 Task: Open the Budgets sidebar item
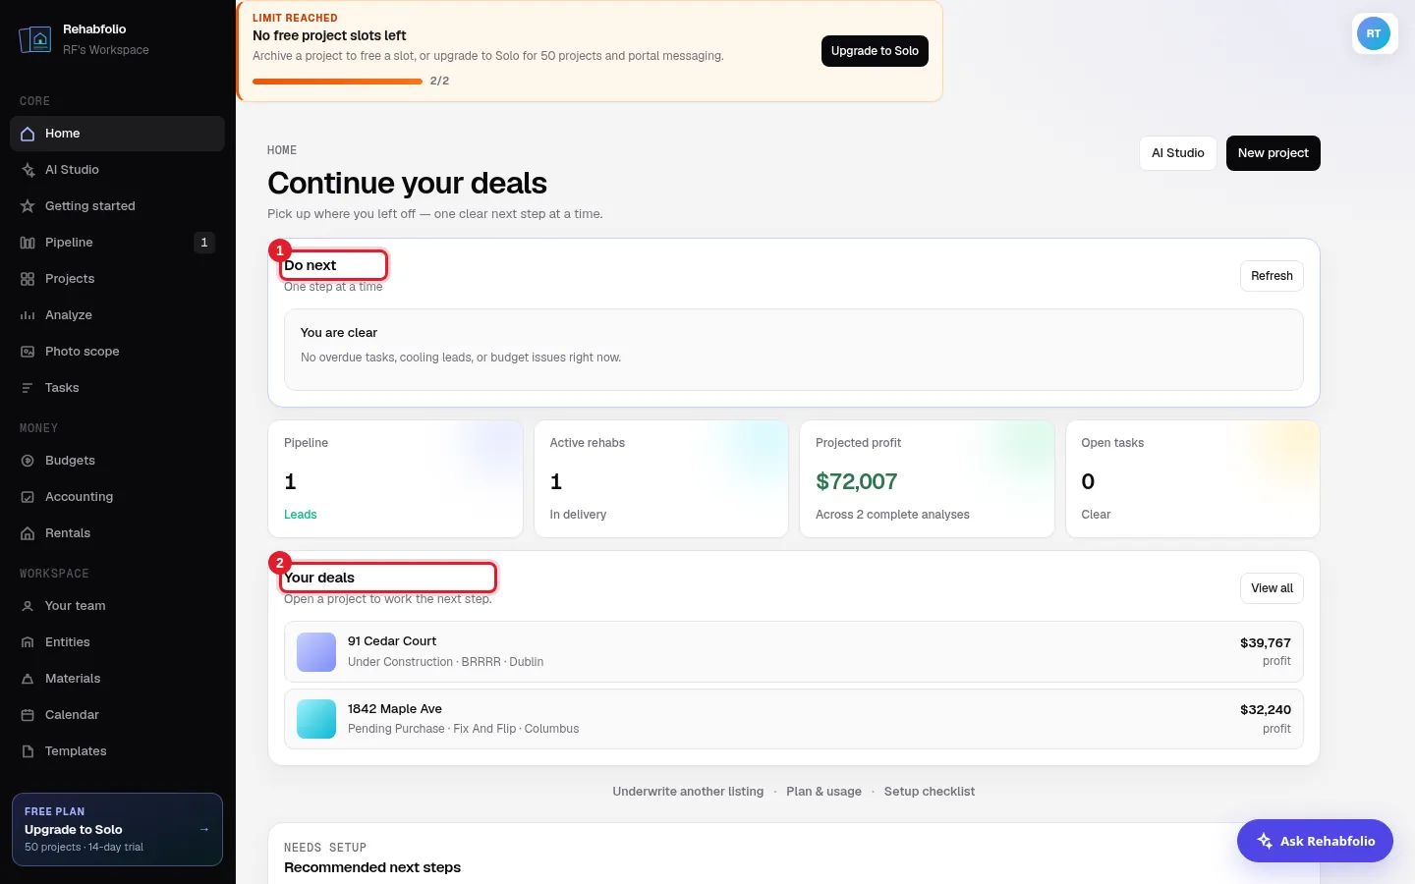(x=117, y=461)
